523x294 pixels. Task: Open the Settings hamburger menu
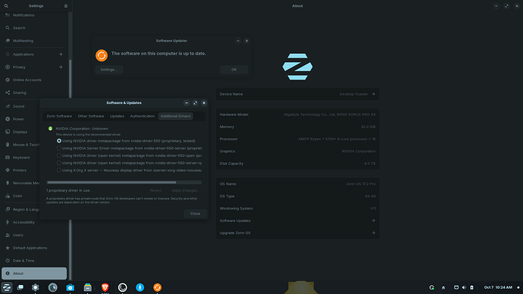point(66,5)
